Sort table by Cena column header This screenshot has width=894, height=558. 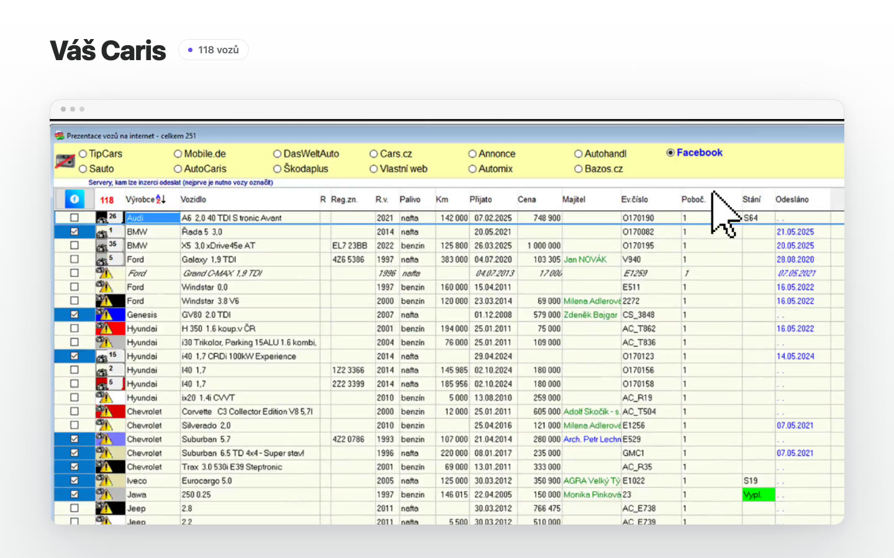[526, 199]
